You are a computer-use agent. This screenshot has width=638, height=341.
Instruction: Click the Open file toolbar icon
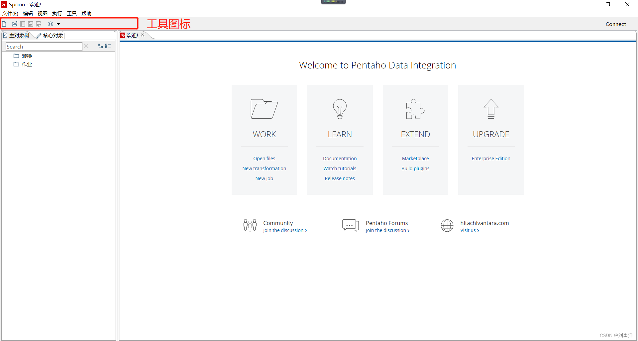[x=14, y=24]
